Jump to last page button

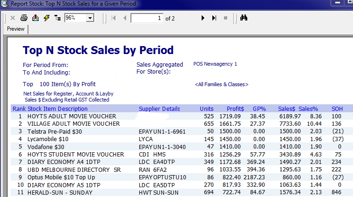[214, 18]
